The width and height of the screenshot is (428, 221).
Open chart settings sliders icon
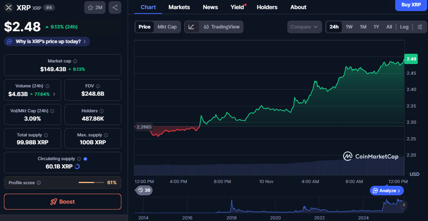(420, 27)
